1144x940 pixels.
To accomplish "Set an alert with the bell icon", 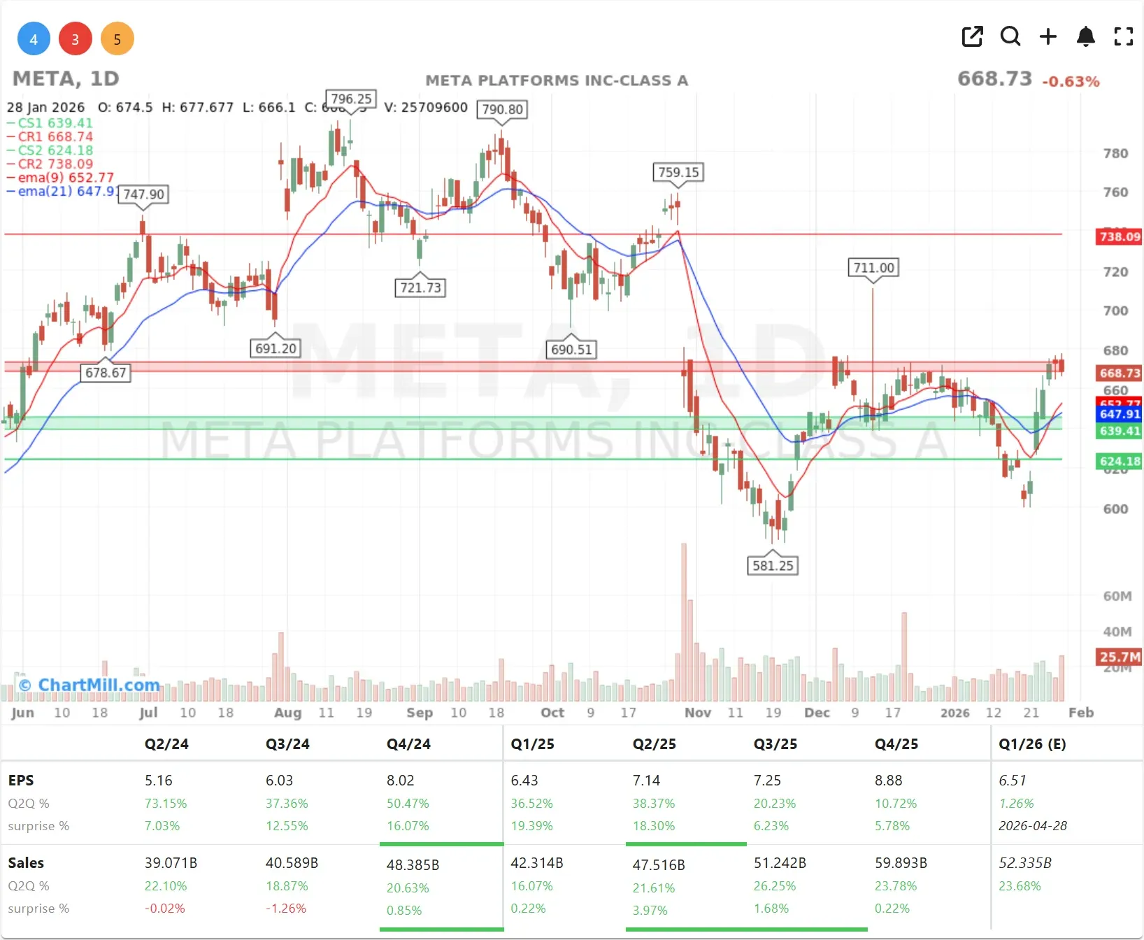I will click(1085, 36).
